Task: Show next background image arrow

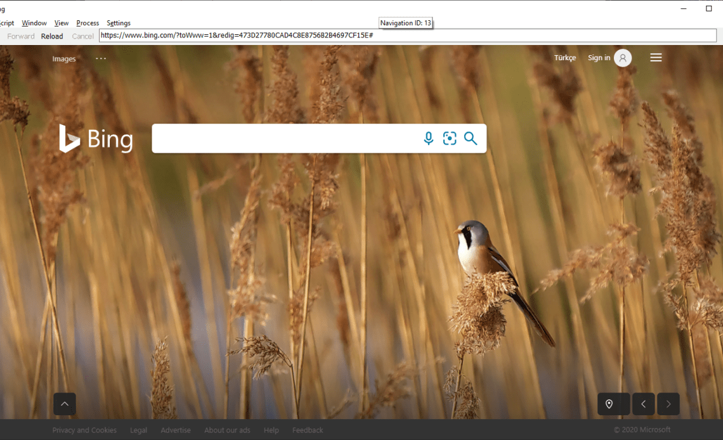Action: (x=668, y=404)
